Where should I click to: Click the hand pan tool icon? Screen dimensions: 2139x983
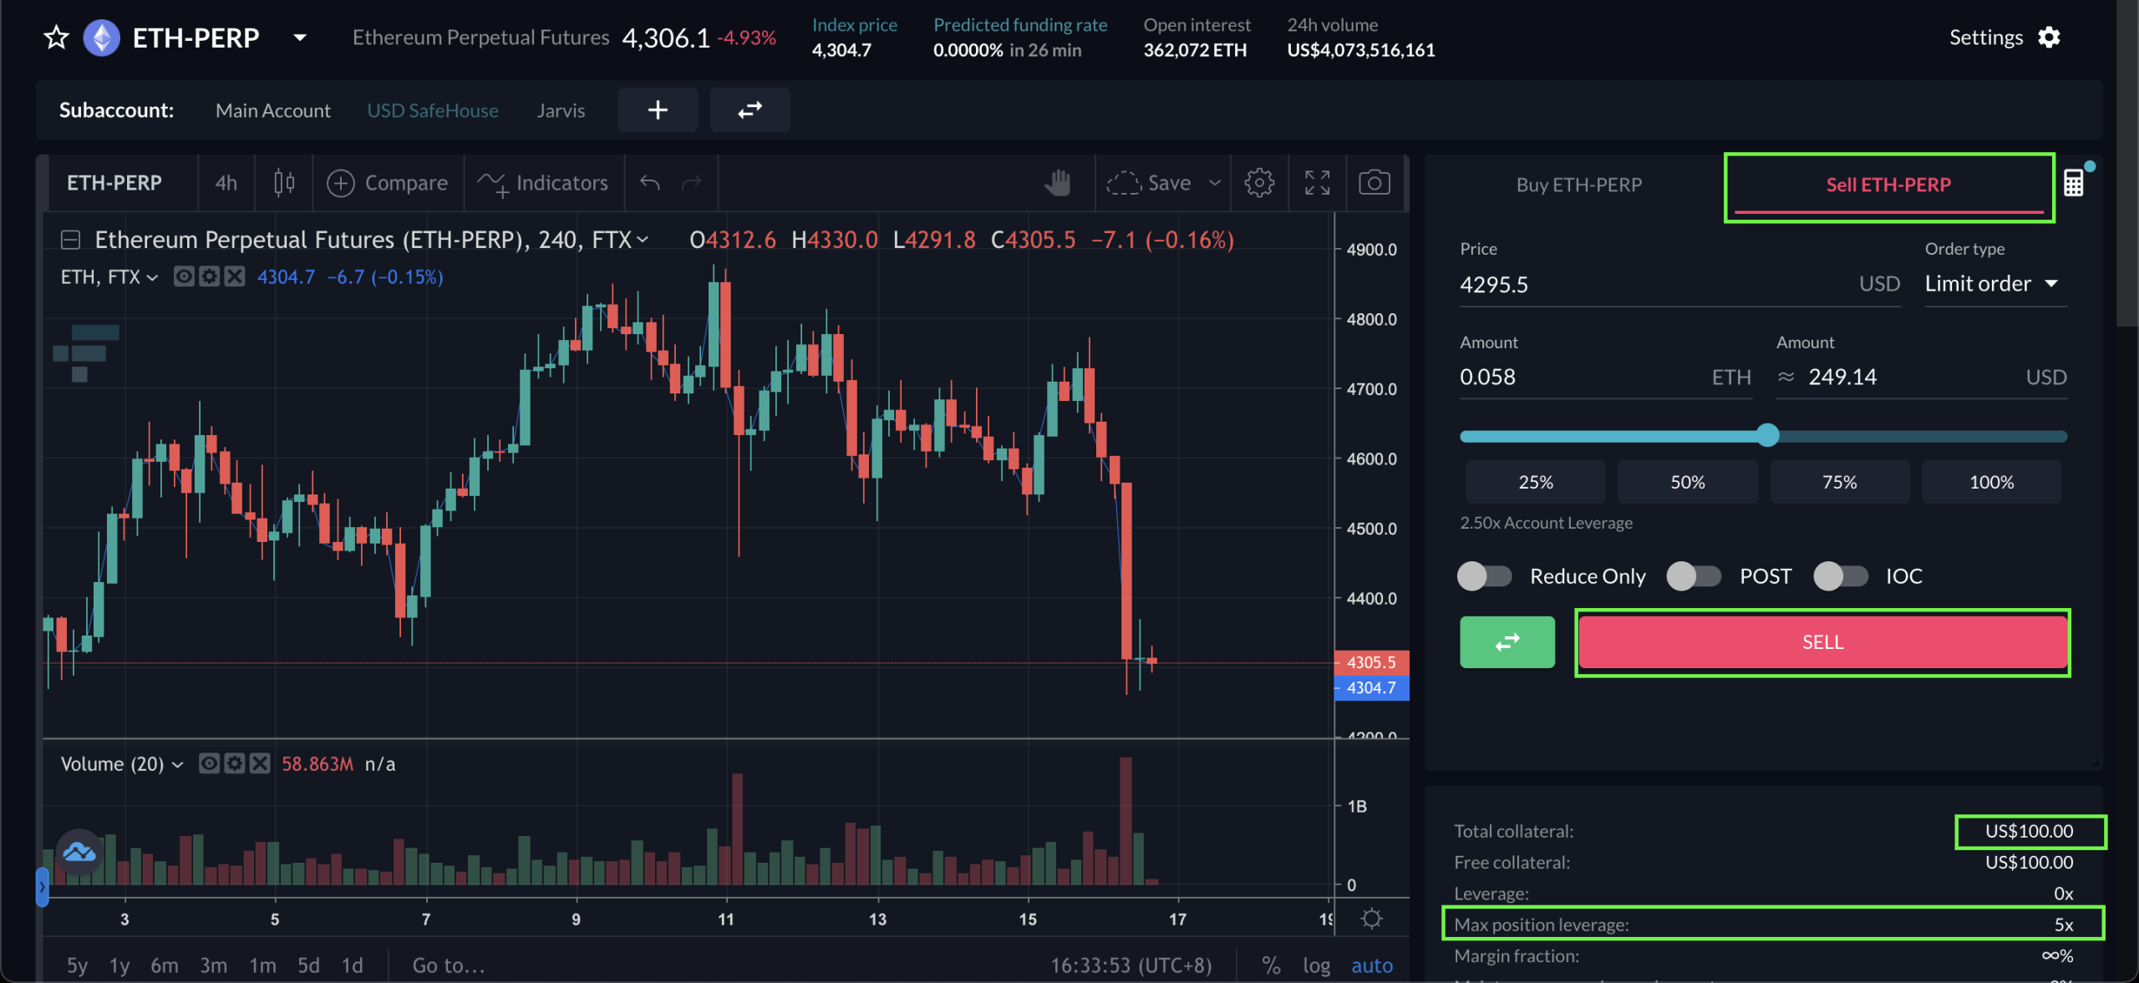tap(1057, 183)
